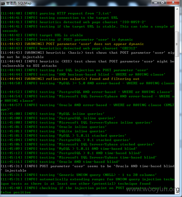
Task: Click line 'testing if POST parameter user is dynamic'
Action: (67, 40)
